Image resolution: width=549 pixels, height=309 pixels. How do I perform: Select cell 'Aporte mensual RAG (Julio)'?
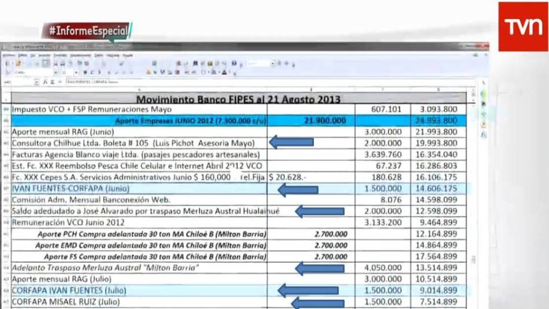(x=139, y=279)
